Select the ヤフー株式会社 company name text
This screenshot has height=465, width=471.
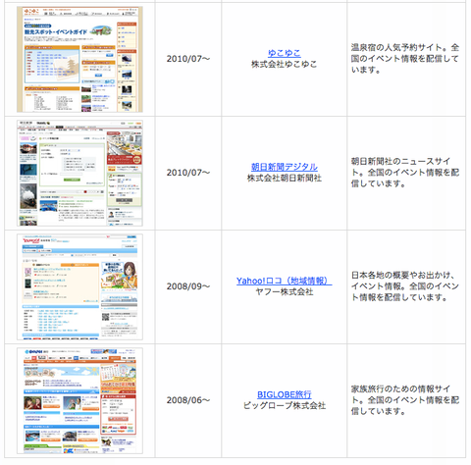click(284, 291)
